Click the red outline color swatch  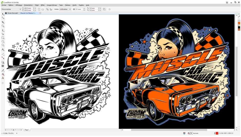coord(217,133)
